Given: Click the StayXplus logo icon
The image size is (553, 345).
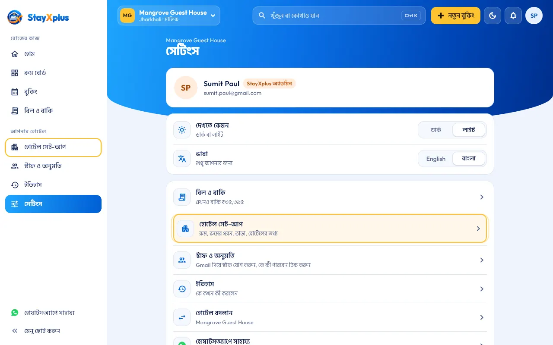Looking at the screenshot, I should coord(15,17).
